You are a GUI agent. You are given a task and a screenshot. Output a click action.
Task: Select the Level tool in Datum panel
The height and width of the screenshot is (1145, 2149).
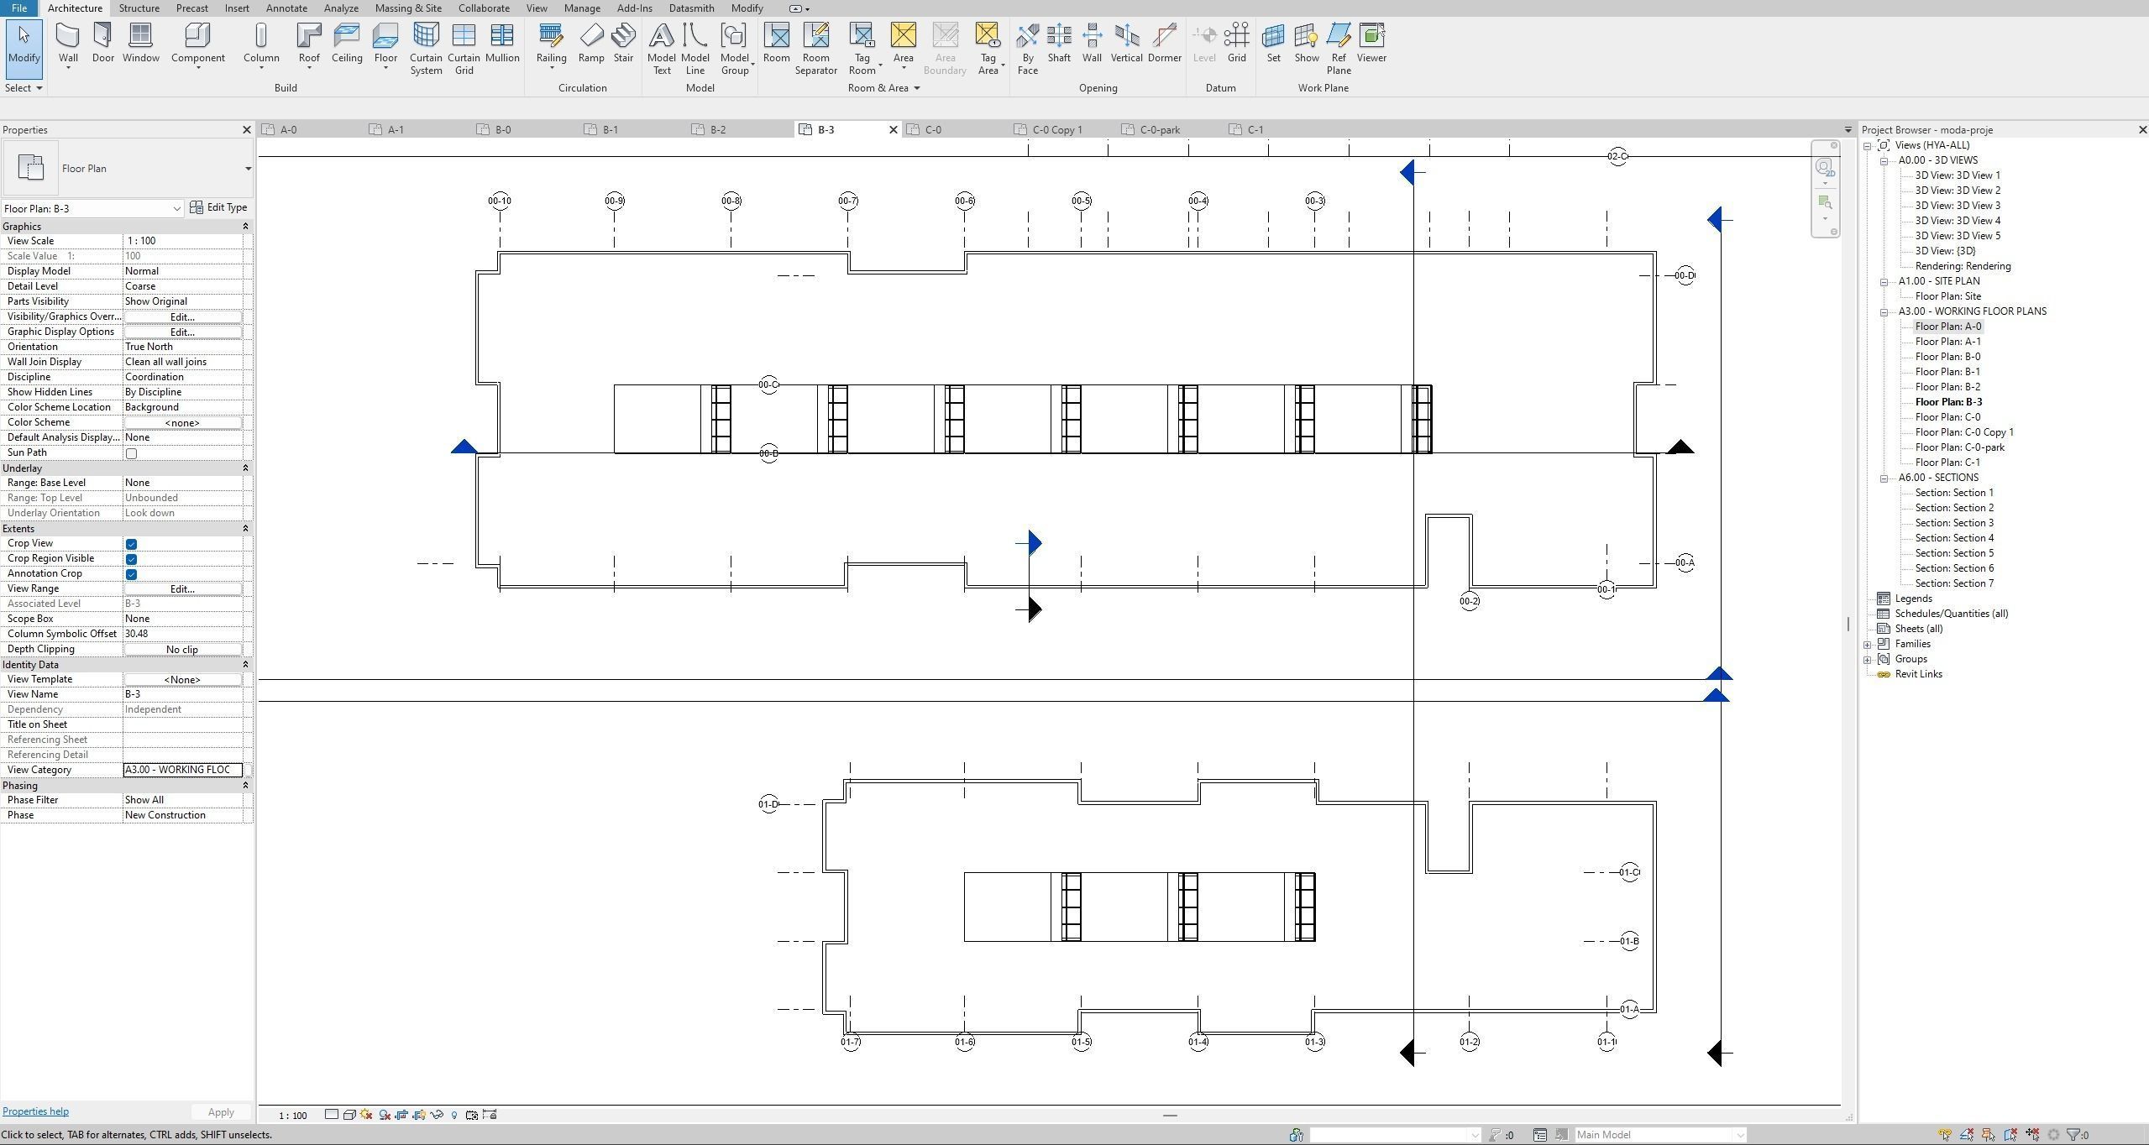coord(1203,42)
